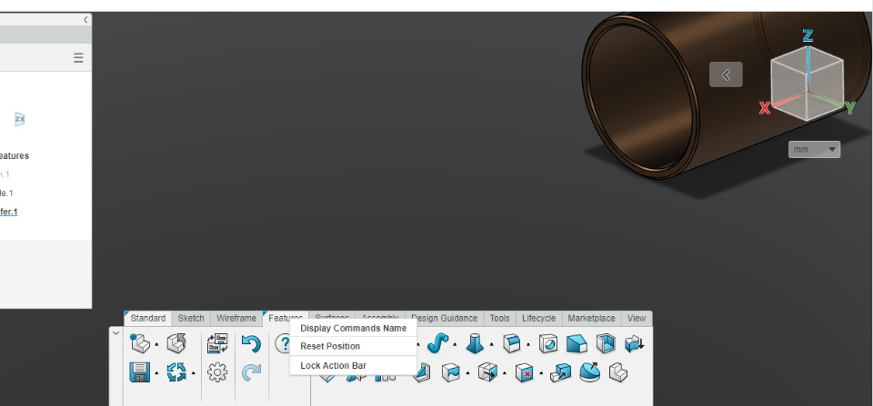Viewport: 873px width, 406px height.
Task: Open the mm units dropdown
Action: click(814, 149)
